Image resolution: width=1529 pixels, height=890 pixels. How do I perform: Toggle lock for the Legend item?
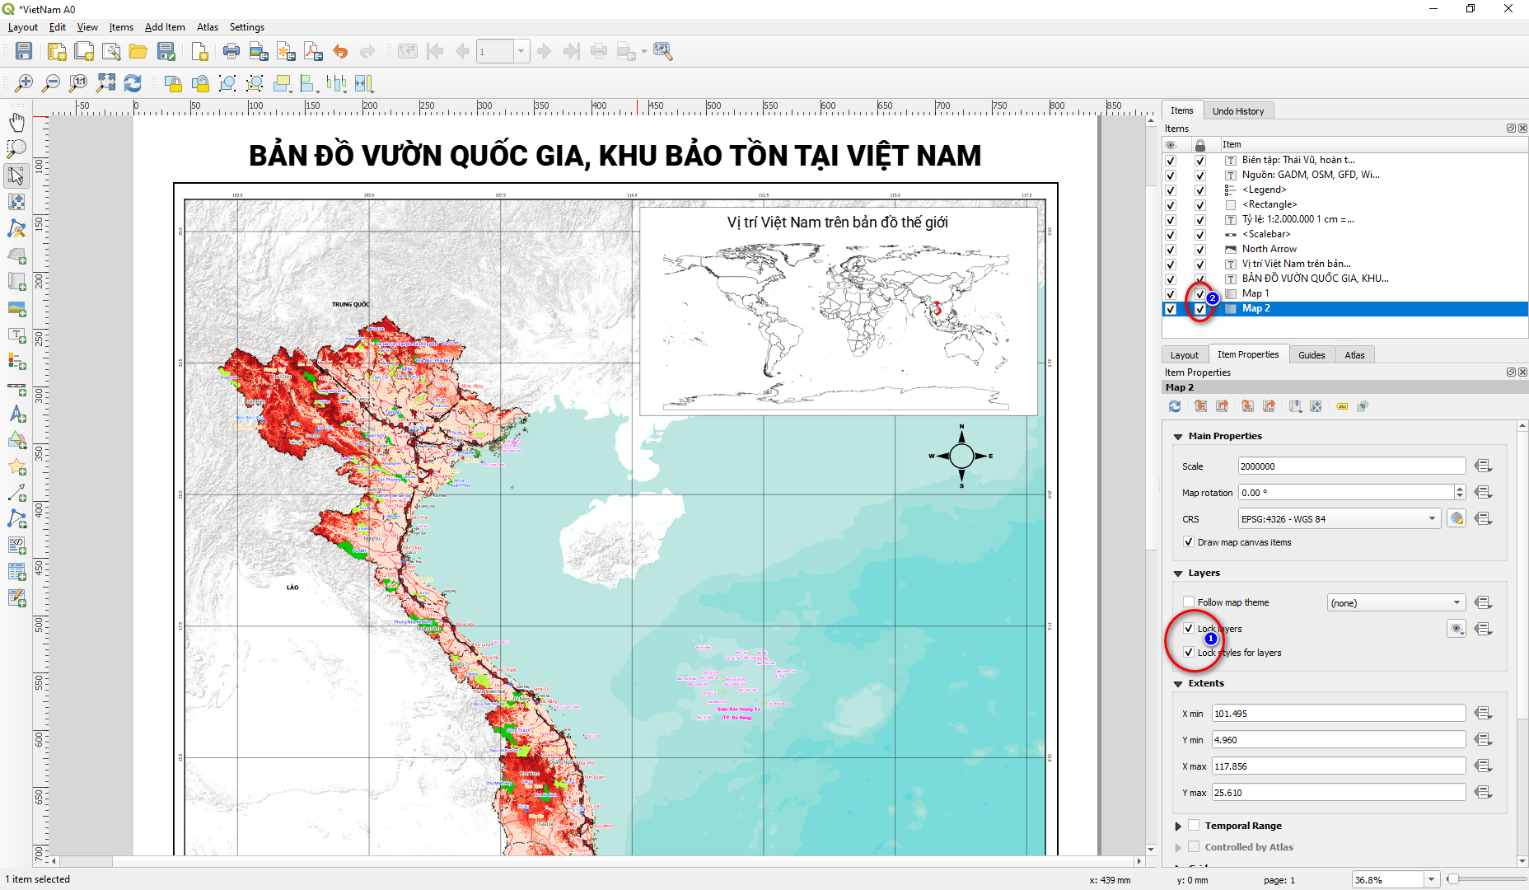point(1200,190)
